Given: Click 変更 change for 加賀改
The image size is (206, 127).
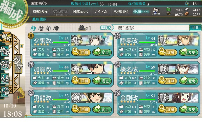Looking at the screenshot, I should pyautogui.click(x=102, y=81).
